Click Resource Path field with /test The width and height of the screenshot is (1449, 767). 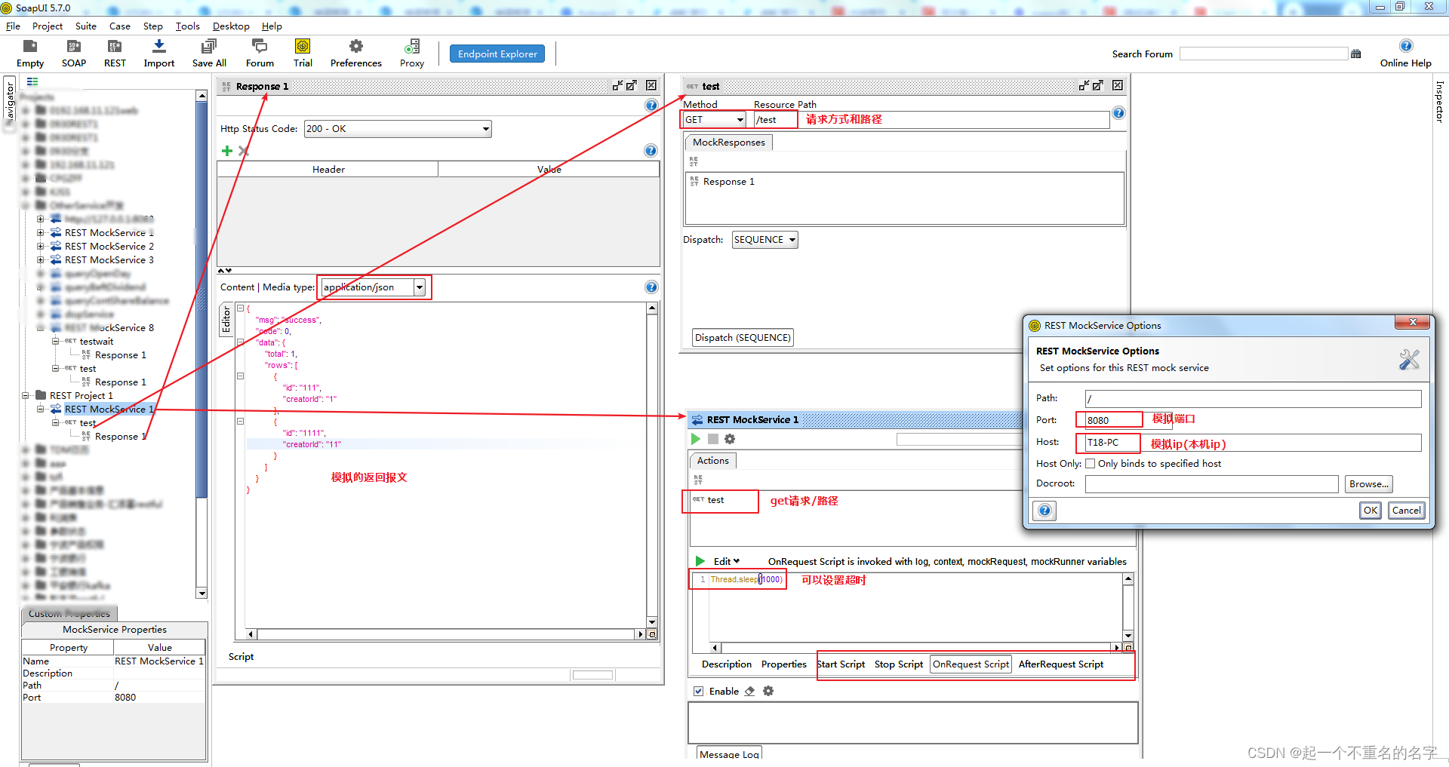931,120
